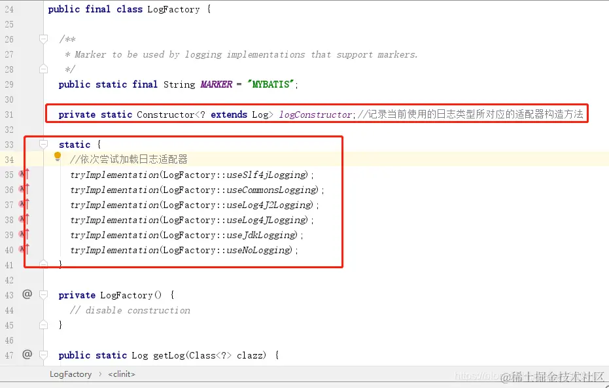This screenshot has width=609, height=388.
Task: Click fold end marker on line 45
Action: 43,325
